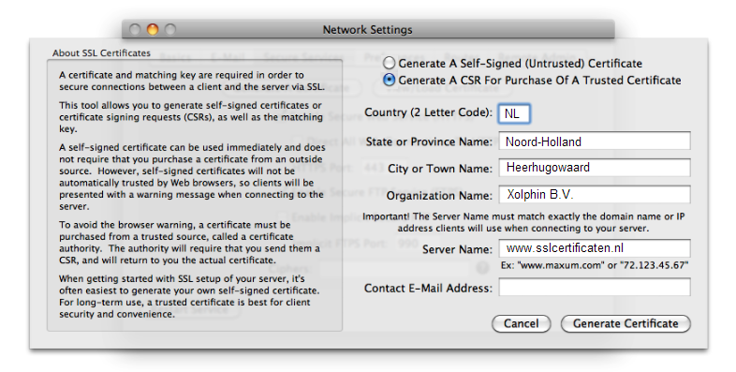Click the Contact E-Mail Address label
This screenshot has height=372, width=736.
tap(428, 288)
